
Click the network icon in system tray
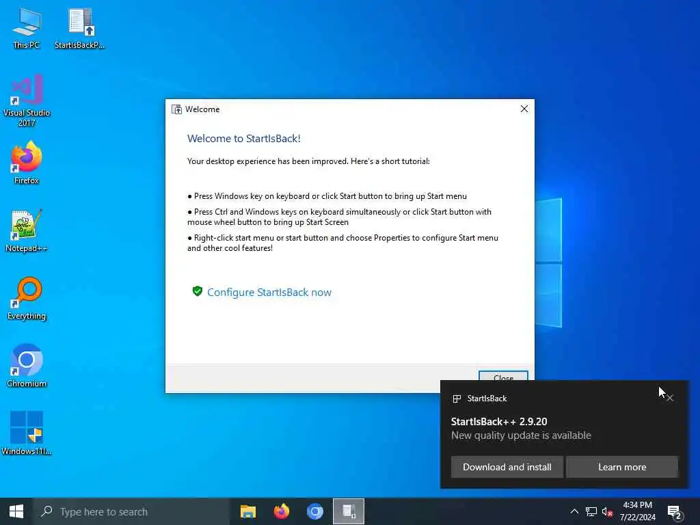[591, 511]
